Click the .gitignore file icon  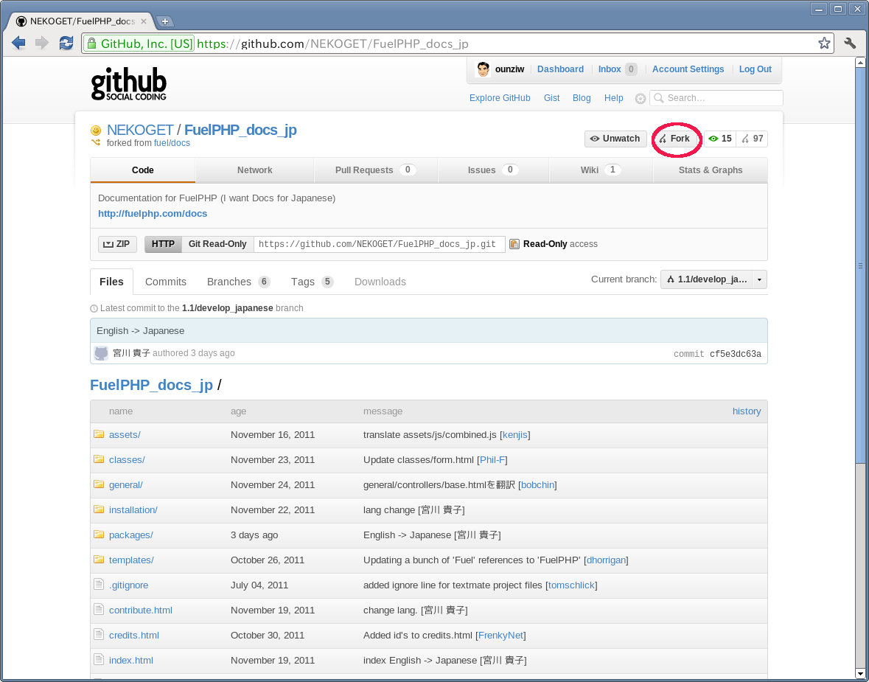point(99,584)
